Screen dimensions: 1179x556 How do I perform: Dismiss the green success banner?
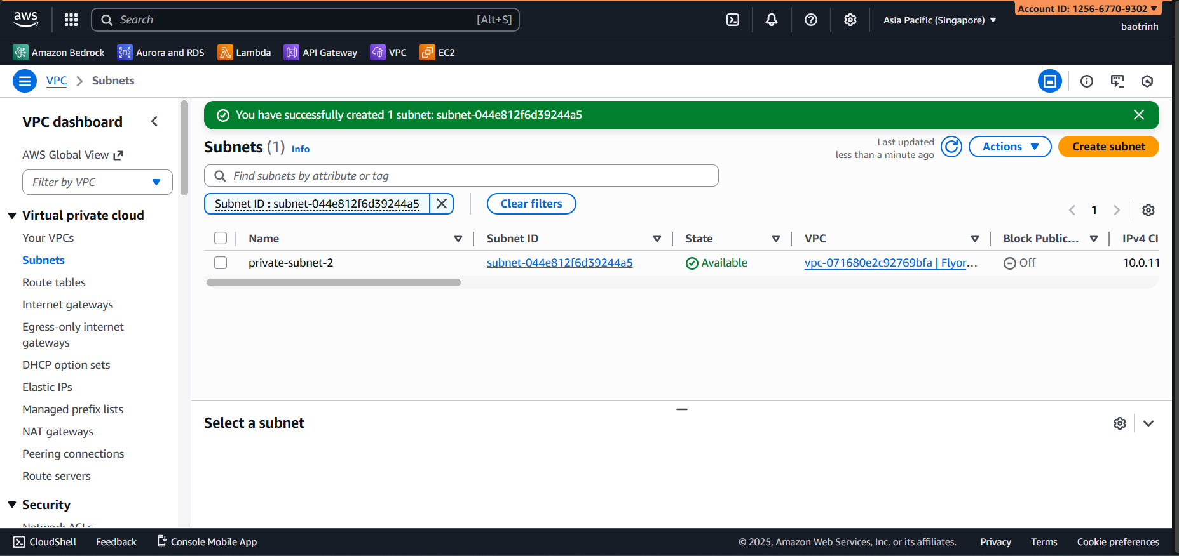click(1138, 115)
